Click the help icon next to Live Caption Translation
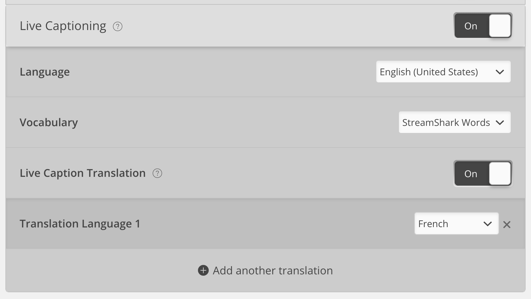This screenshot has height=299, width=531. pyautogui.click(x=157, y=173)
